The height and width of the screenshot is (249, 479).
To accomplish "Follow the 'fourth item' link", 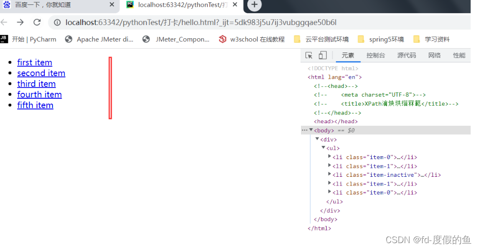I will 39,94.
